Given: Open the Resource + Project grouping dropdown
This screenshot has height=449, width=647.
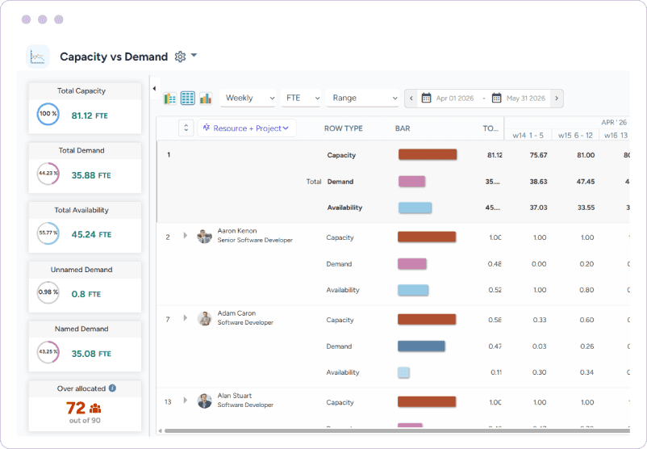Looking at the screenshot, I should click(247, 128).
